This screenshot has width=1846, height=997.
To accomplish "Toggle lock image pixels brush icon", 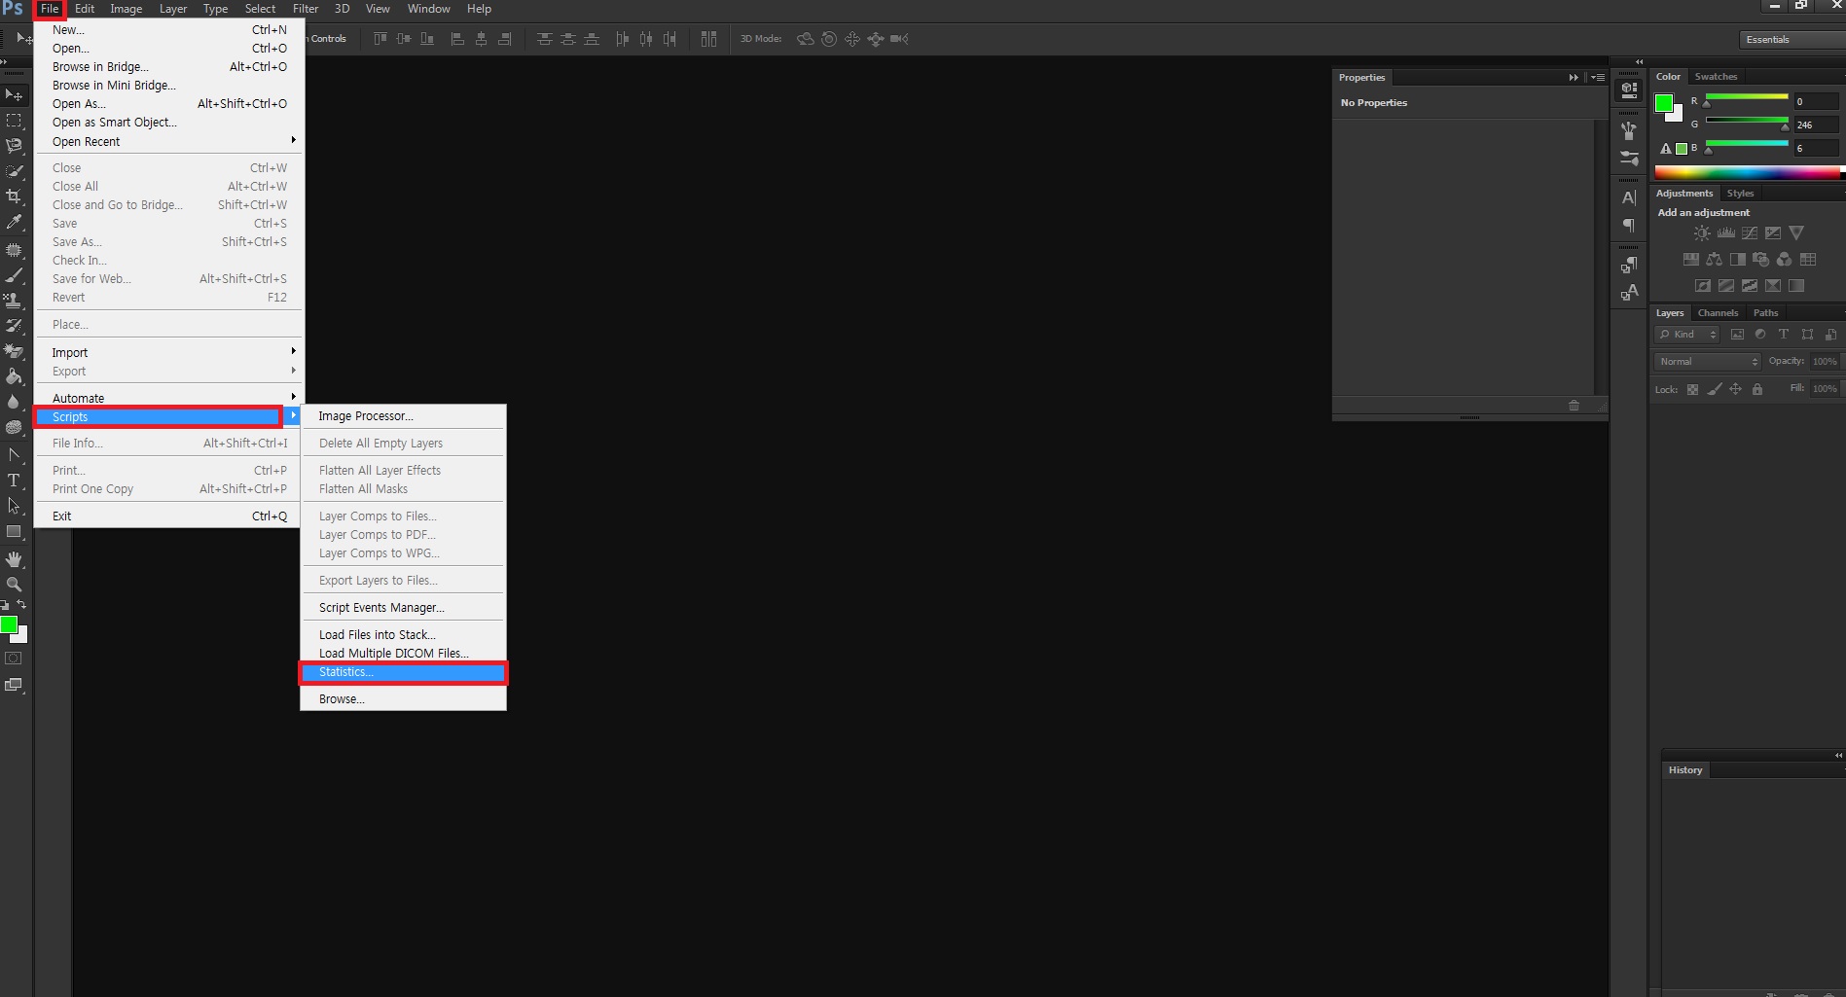I will pos(1715,389).
